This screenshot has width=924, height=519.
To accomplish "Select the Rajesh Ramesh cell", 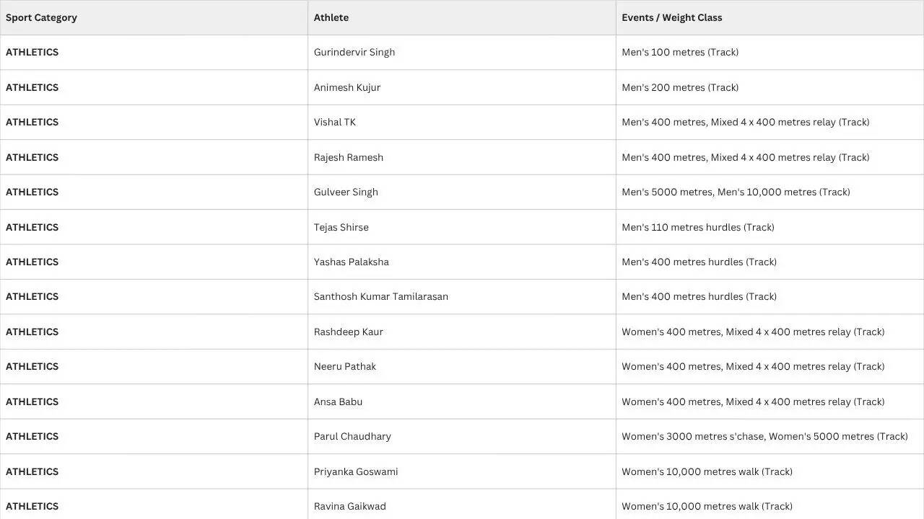I will click(x=462, y=157).
